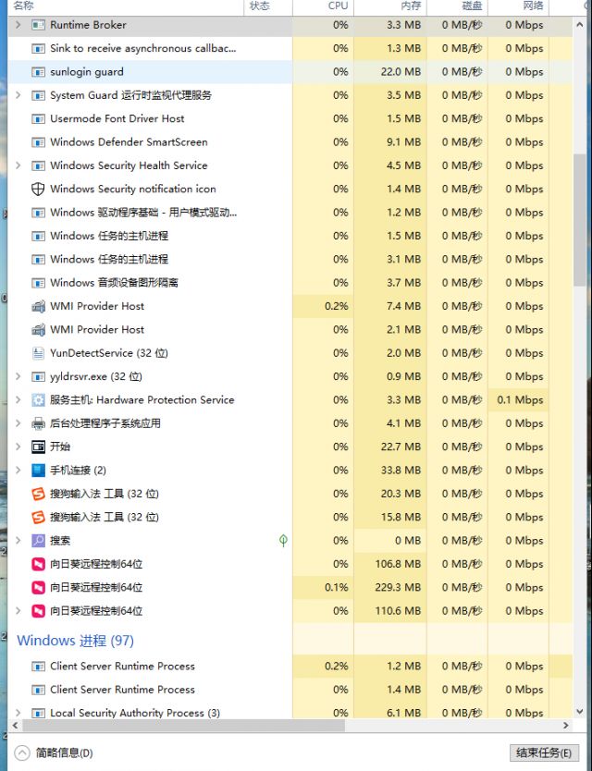Click the Usermode Font Driver Host icon
This screenshot has height=771, width=592.
coord(38,119)
